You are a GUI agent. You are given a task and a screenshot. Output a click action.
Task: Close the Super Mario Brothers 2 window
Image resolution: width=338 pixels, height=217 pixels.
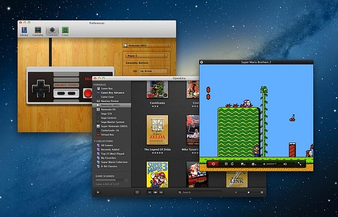coord(202,62)
